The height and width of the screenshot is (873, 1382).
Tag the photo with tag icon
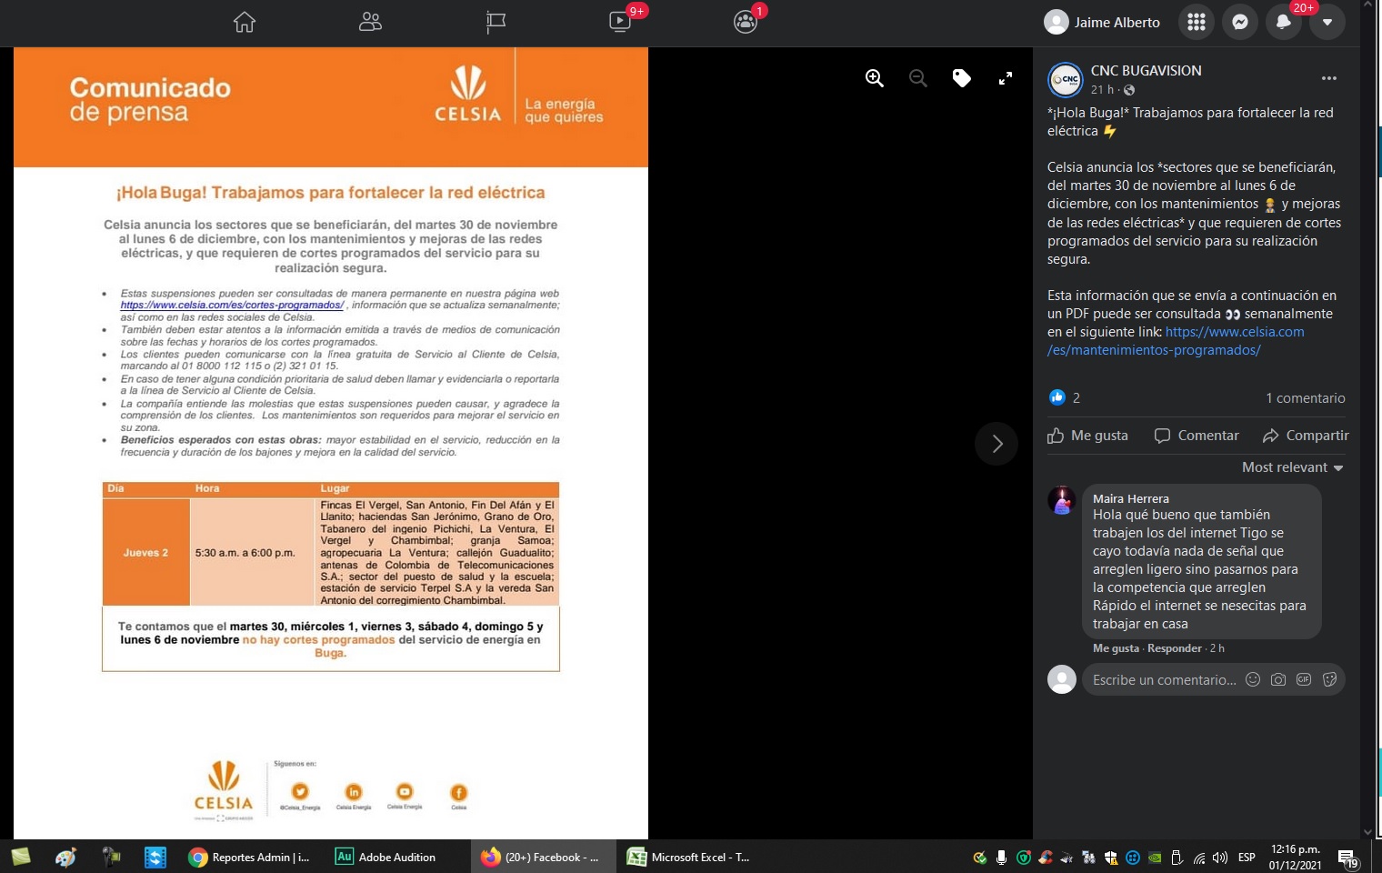pos(962,78)
